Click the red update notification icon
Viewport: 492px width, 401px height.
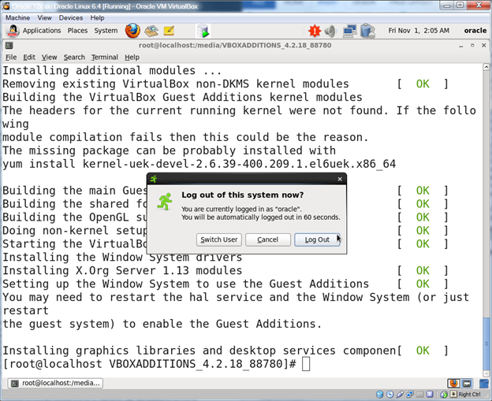click(314, 31)
